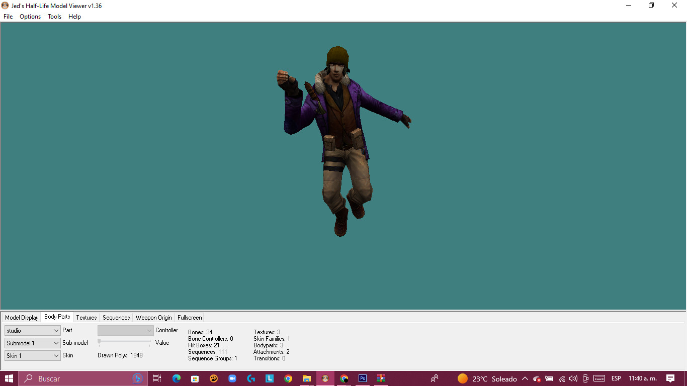687x386 pixels.
Task: Open the notifications Action Center icon
Action: [x=671, y=378]
